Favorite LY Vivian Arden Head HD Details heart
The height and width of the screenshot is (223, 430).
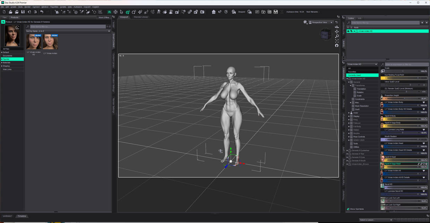423,150
